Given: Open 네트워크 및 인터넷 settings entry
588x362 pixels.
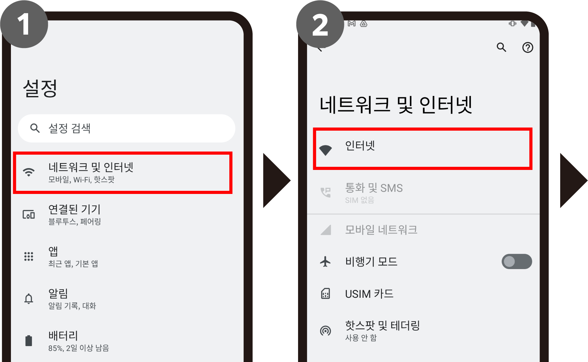Looking at the screenshot, I should pyautogui.click(x=122, y=172).
